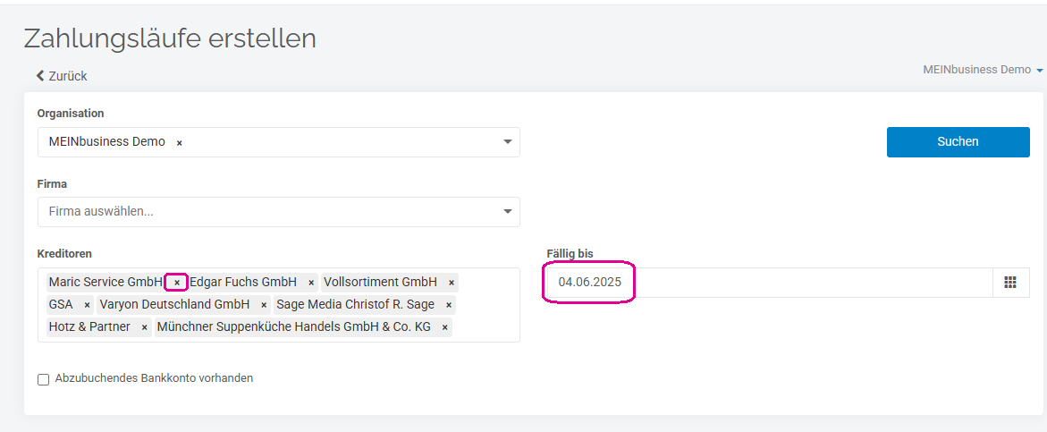1047x432 pixels.
Task: Click empty area in Kreditoren field
Action: tap(487, 327)
